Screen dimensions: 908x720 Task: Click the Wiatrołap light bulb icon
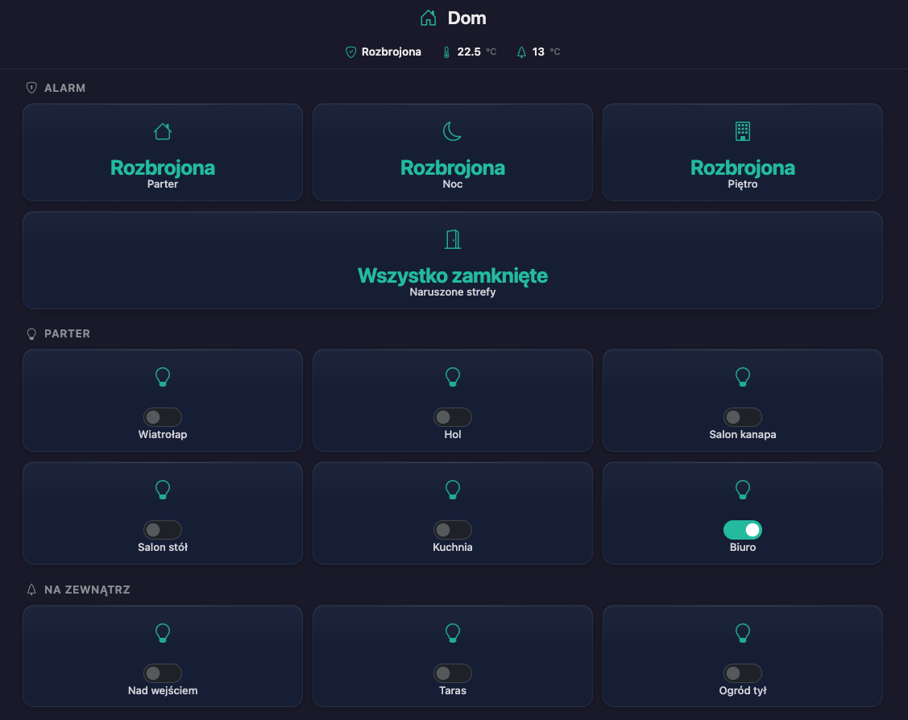pos(163,377)
